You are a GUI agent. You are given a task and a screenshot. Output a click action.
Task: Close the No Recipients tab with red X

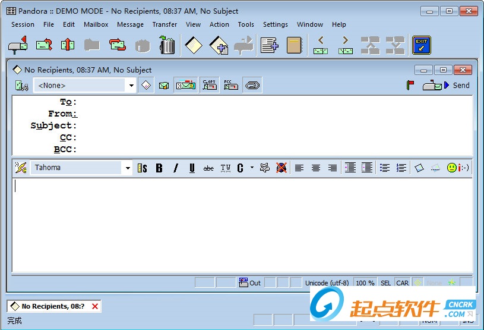pos(95,307)
